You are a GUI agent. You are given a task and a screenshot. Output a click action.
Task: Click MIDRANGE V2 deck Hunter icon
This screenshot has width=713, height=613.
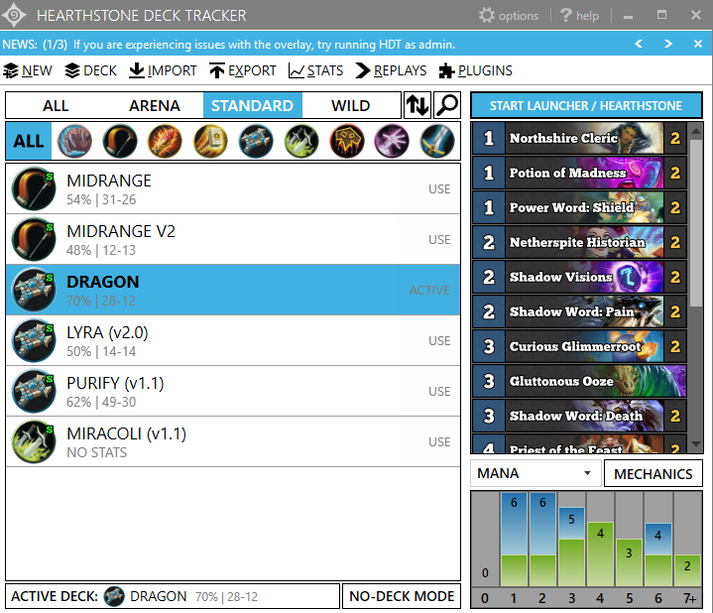[34, 239]
